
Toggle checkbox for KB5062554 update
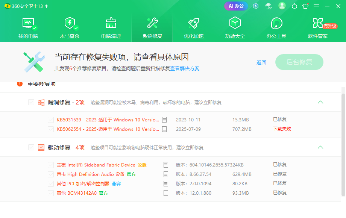(51, 129)
